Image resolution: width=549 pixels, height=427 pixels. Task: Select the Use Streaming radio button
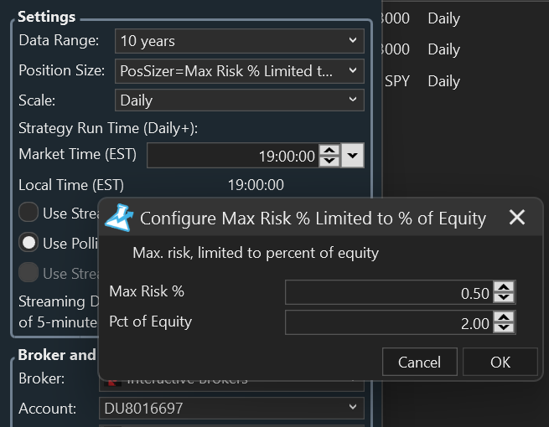tap(28, 213)
